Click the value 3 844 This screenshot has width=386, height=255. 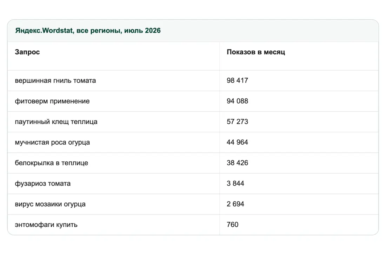[235, 184]
